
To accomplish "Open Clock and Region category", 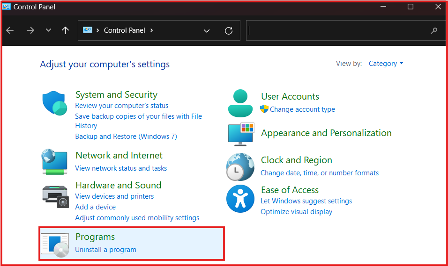I will (297, 160).
